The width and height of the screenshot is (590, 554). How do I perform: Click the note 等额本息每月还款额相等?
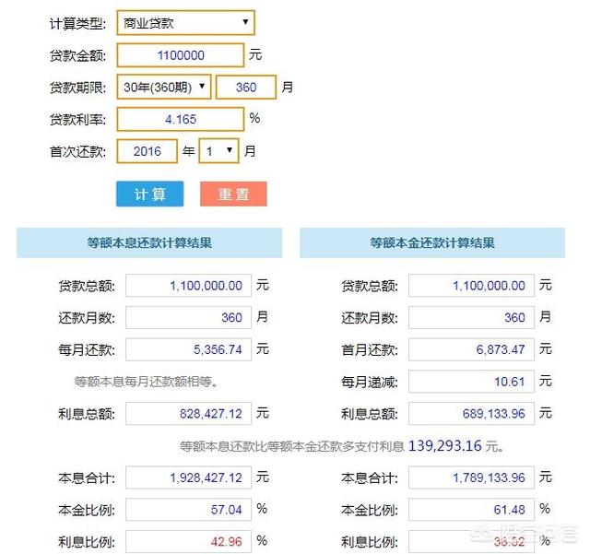146,382
